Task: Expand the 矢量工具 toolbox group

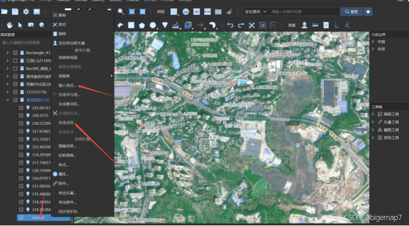Action: click(x=373, y=122)
